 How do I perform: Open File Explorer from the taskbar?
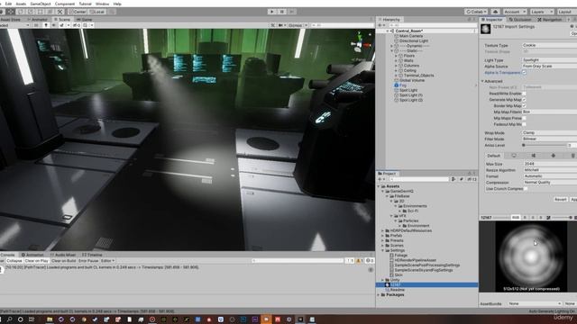pos(50,319)
